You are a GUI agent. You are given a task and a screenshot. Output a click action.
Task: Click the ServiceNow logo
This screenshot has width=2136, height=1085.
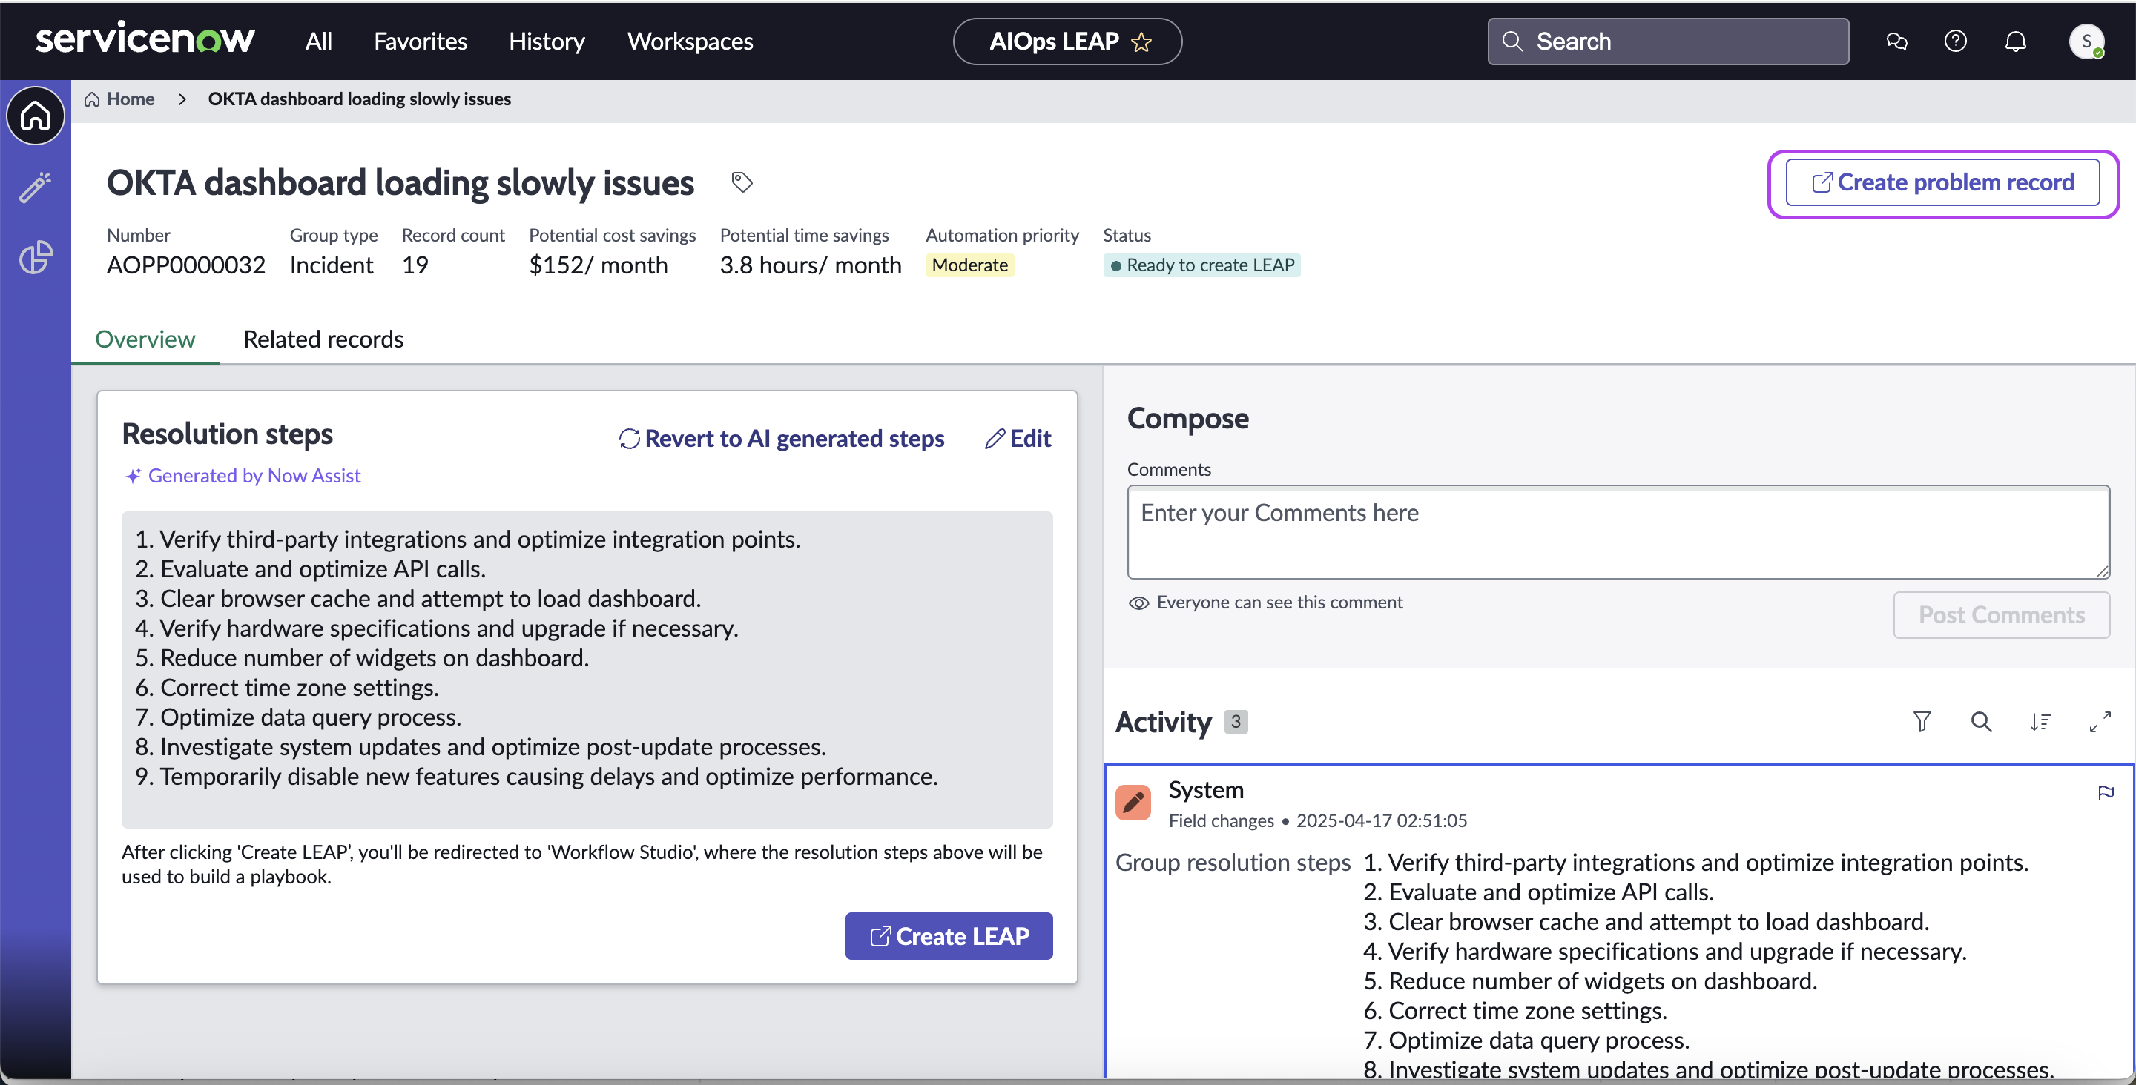145,39
